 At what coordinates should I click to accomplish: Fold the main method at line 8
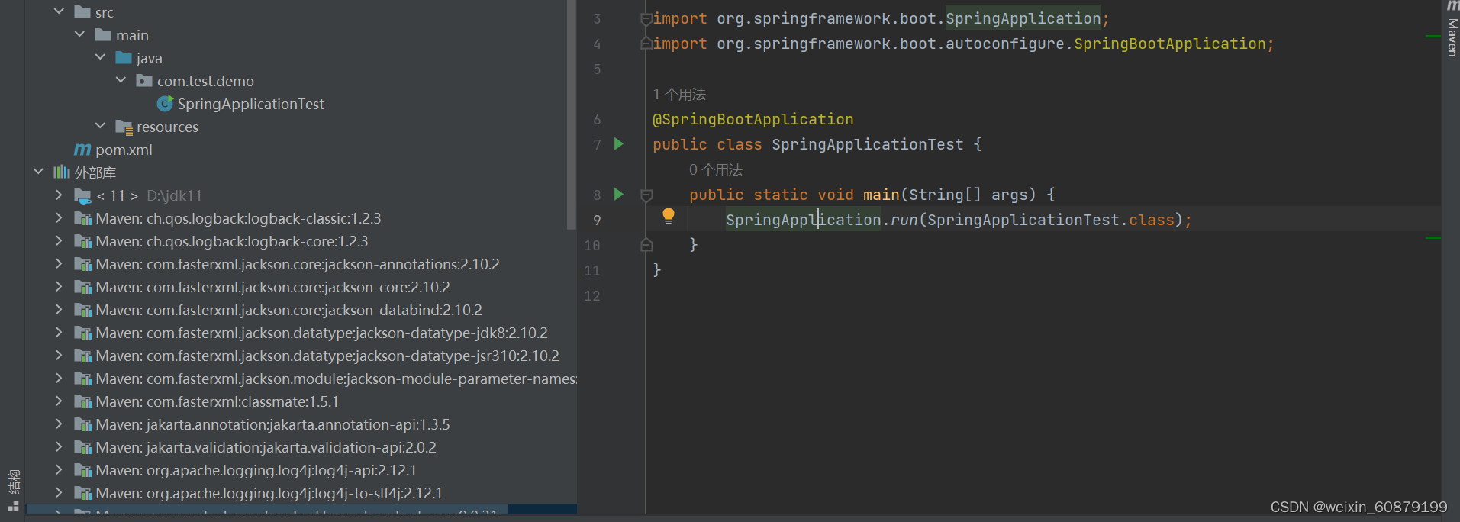click(646, 195)
